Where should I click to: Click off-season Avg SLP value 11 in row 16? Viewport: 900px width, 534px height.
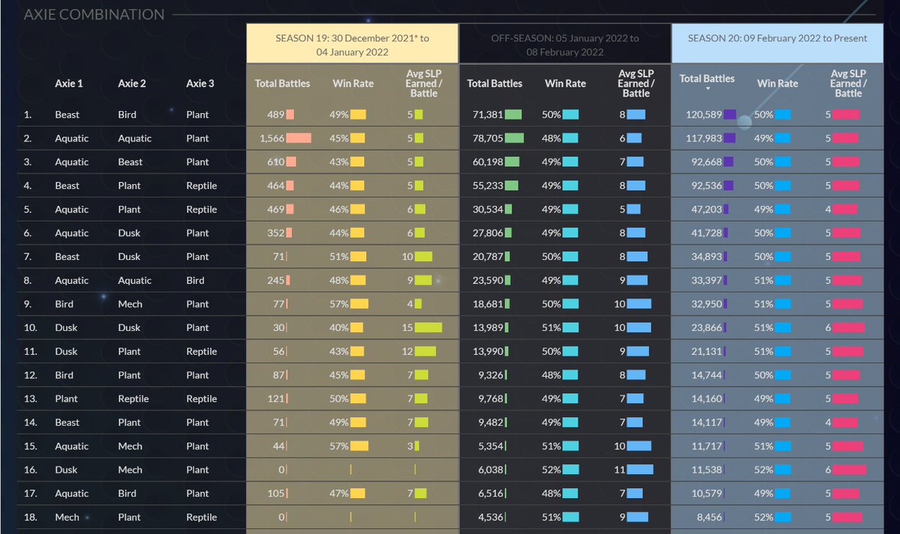coord(619,470)
